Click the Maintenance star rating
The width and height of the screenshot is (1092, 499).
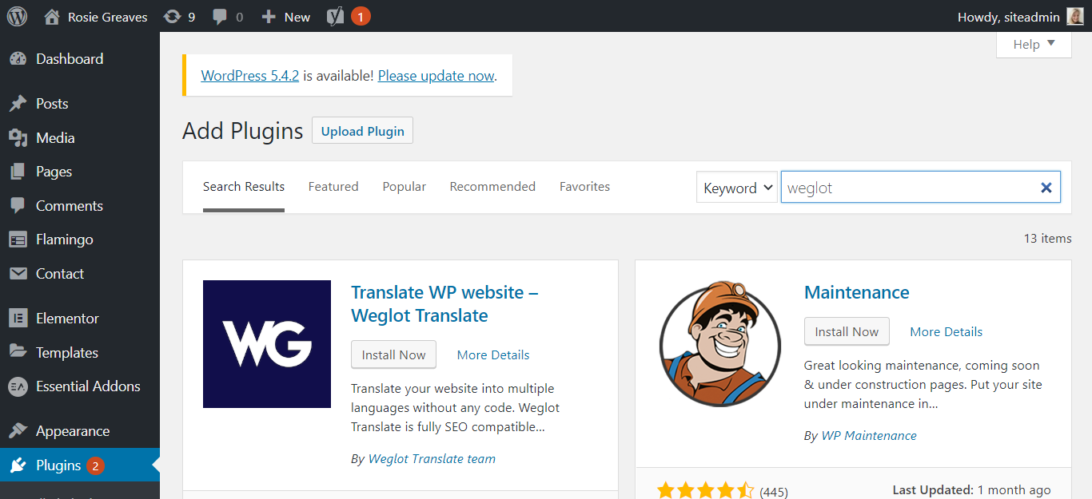pyautogui.click(x=705, y=490)
